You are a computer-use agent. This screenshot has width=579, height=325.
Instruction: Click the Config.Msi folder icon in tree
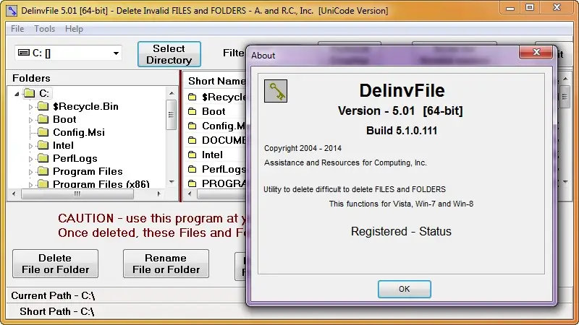pos(43,132)
